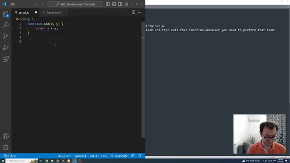This screenshot has height=163, width=290.
Task: Open File Explorer from the taskbar
Action: click(x=52, y=161)
